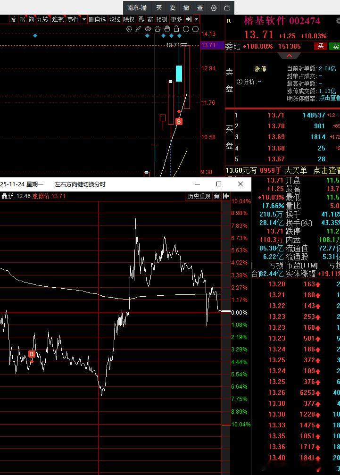Zoom out chart with minus icon
Screen dimensions: 340x475
click(x=195, y=29)
